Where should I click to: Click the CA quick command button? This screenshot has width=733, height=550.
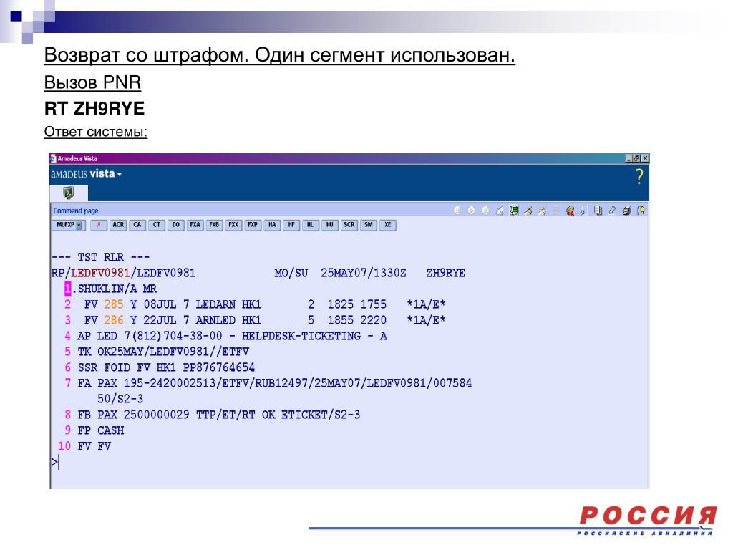[137, 225]
